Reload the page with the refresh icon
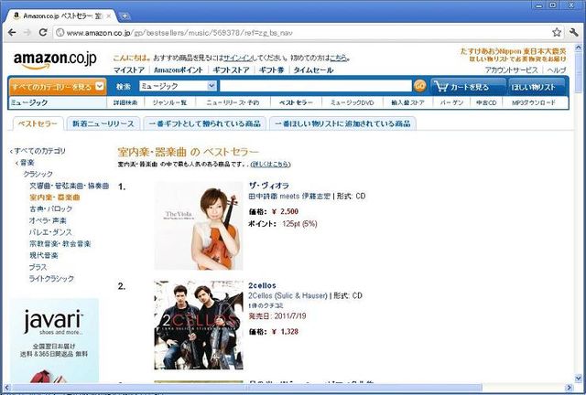 tap(43, 33)
